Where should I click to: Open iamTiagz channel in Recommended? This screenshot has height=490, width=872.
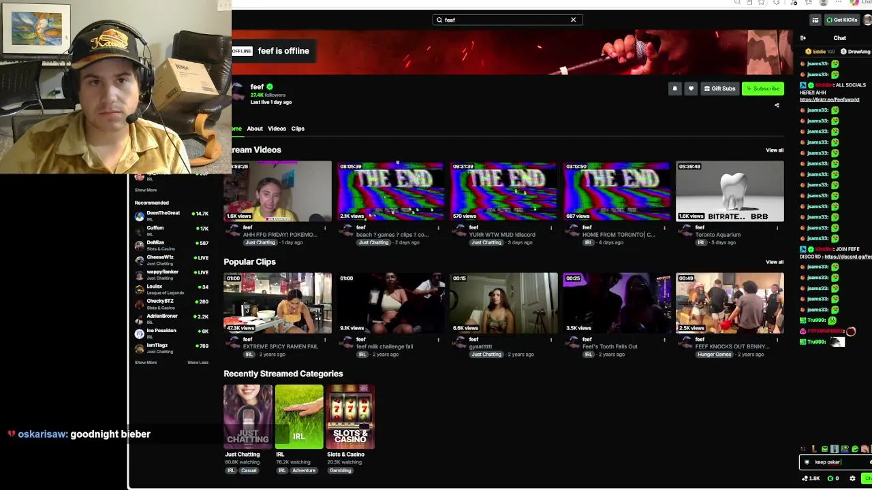tap(172, 348)
